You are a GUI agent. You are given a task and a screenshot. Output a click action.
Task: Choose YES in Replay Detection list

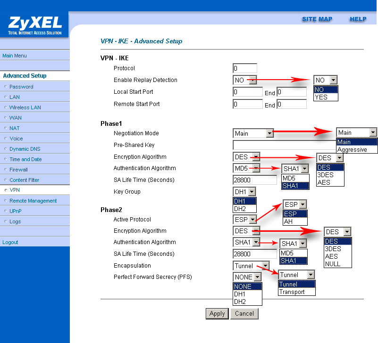[326, 97]
